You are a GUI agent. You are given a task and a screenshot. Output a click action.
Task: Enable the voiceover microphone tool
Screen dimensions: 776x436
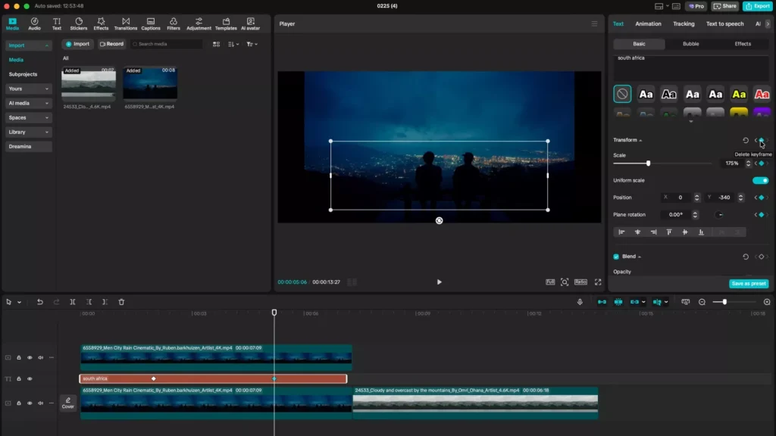click(x=580, y=302)
